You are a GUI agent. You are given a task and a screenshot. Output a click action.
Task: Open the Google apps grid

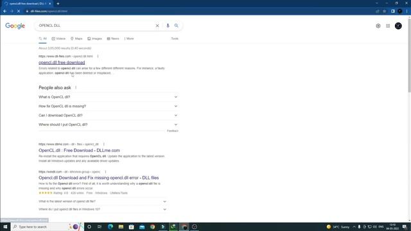click(388, 26)
